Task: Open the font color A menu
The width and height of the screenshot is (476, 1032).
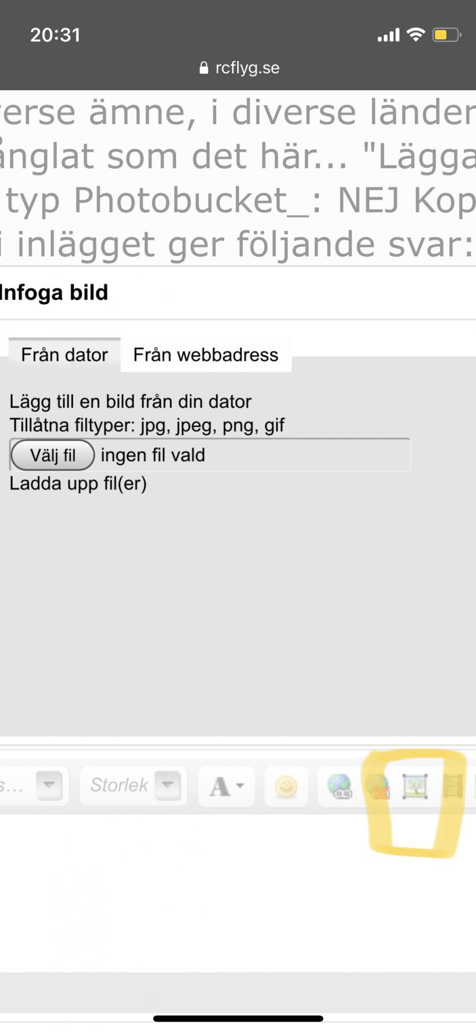Action: (x=226, y=786)
